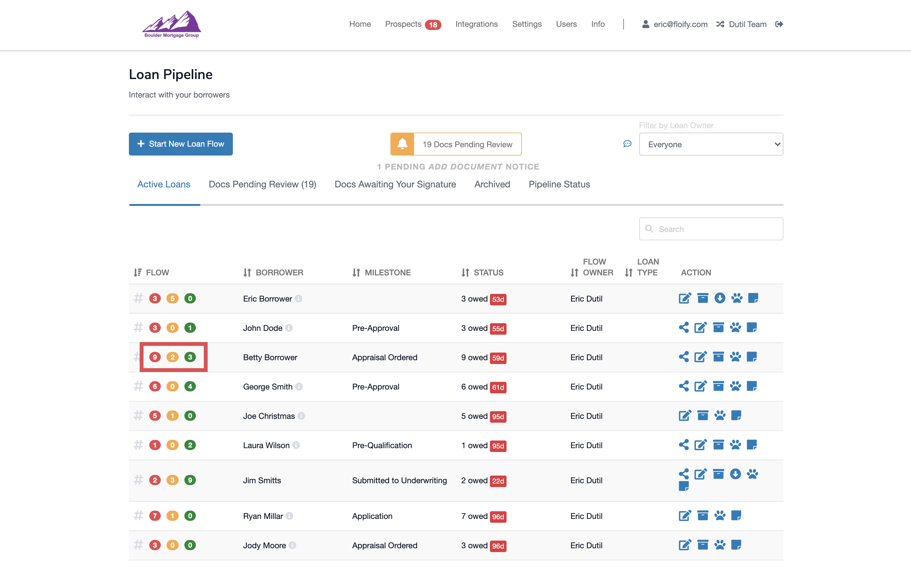Click team switch icon beside Dutil Team
Screen dimensions: 911x568
tap(720, 24)
